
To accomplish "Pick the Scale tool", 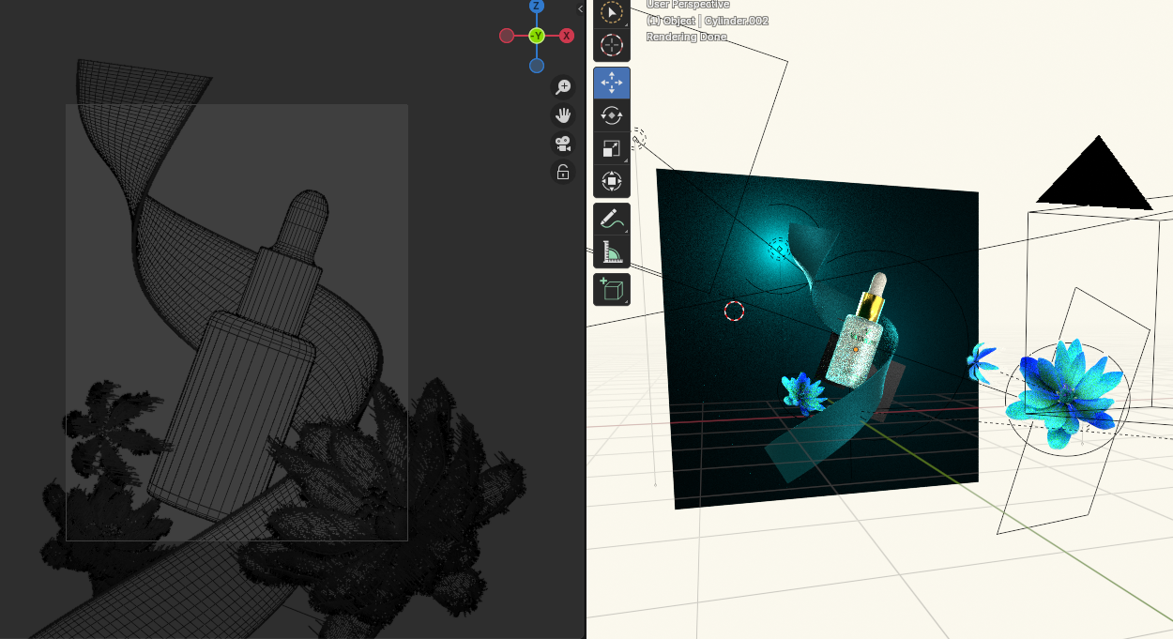I will [611, 148].
